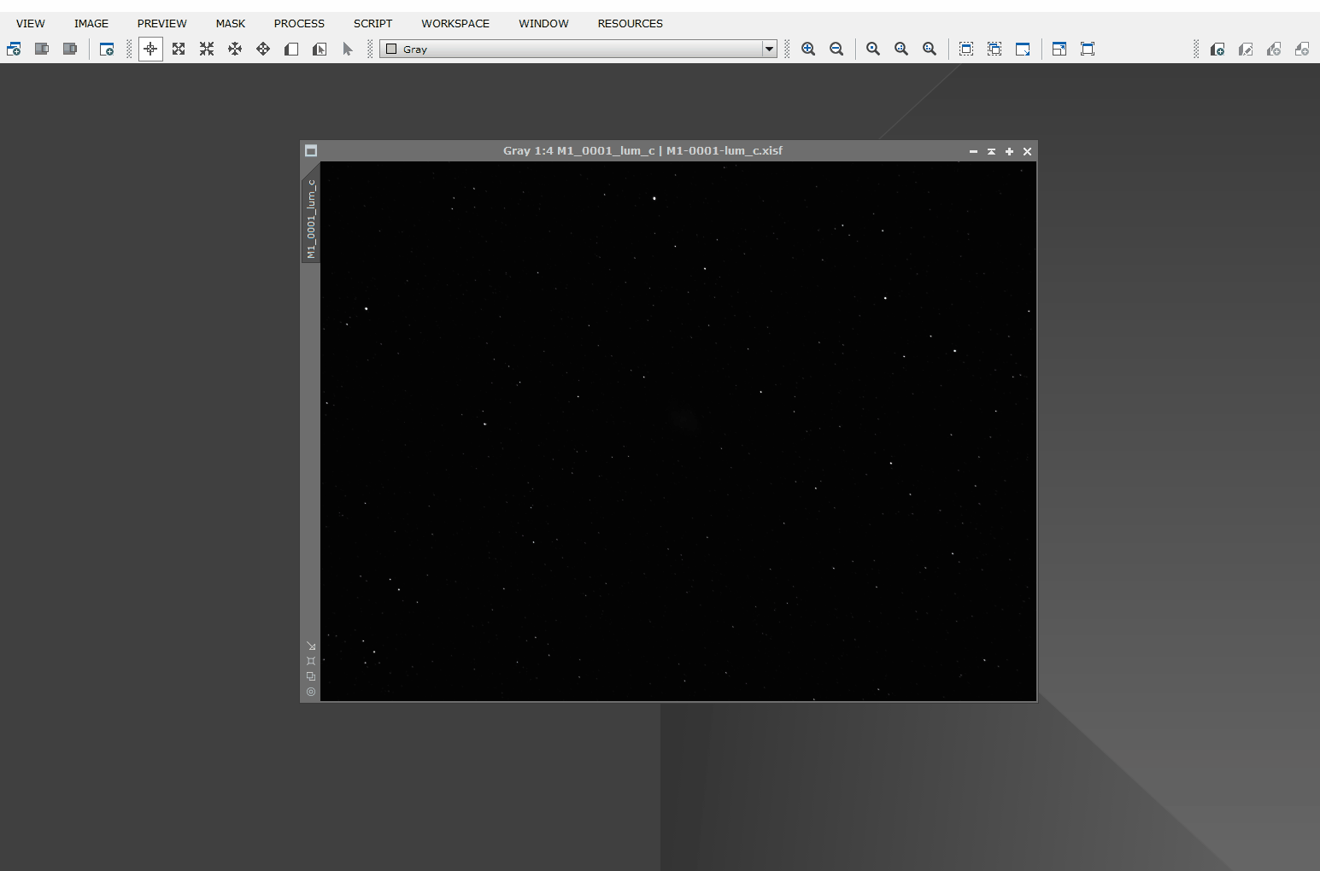Minimize the M1_0001_lum_c image window
The height and width of the screenshot is (871, 1320).
(x=973, y=151)
